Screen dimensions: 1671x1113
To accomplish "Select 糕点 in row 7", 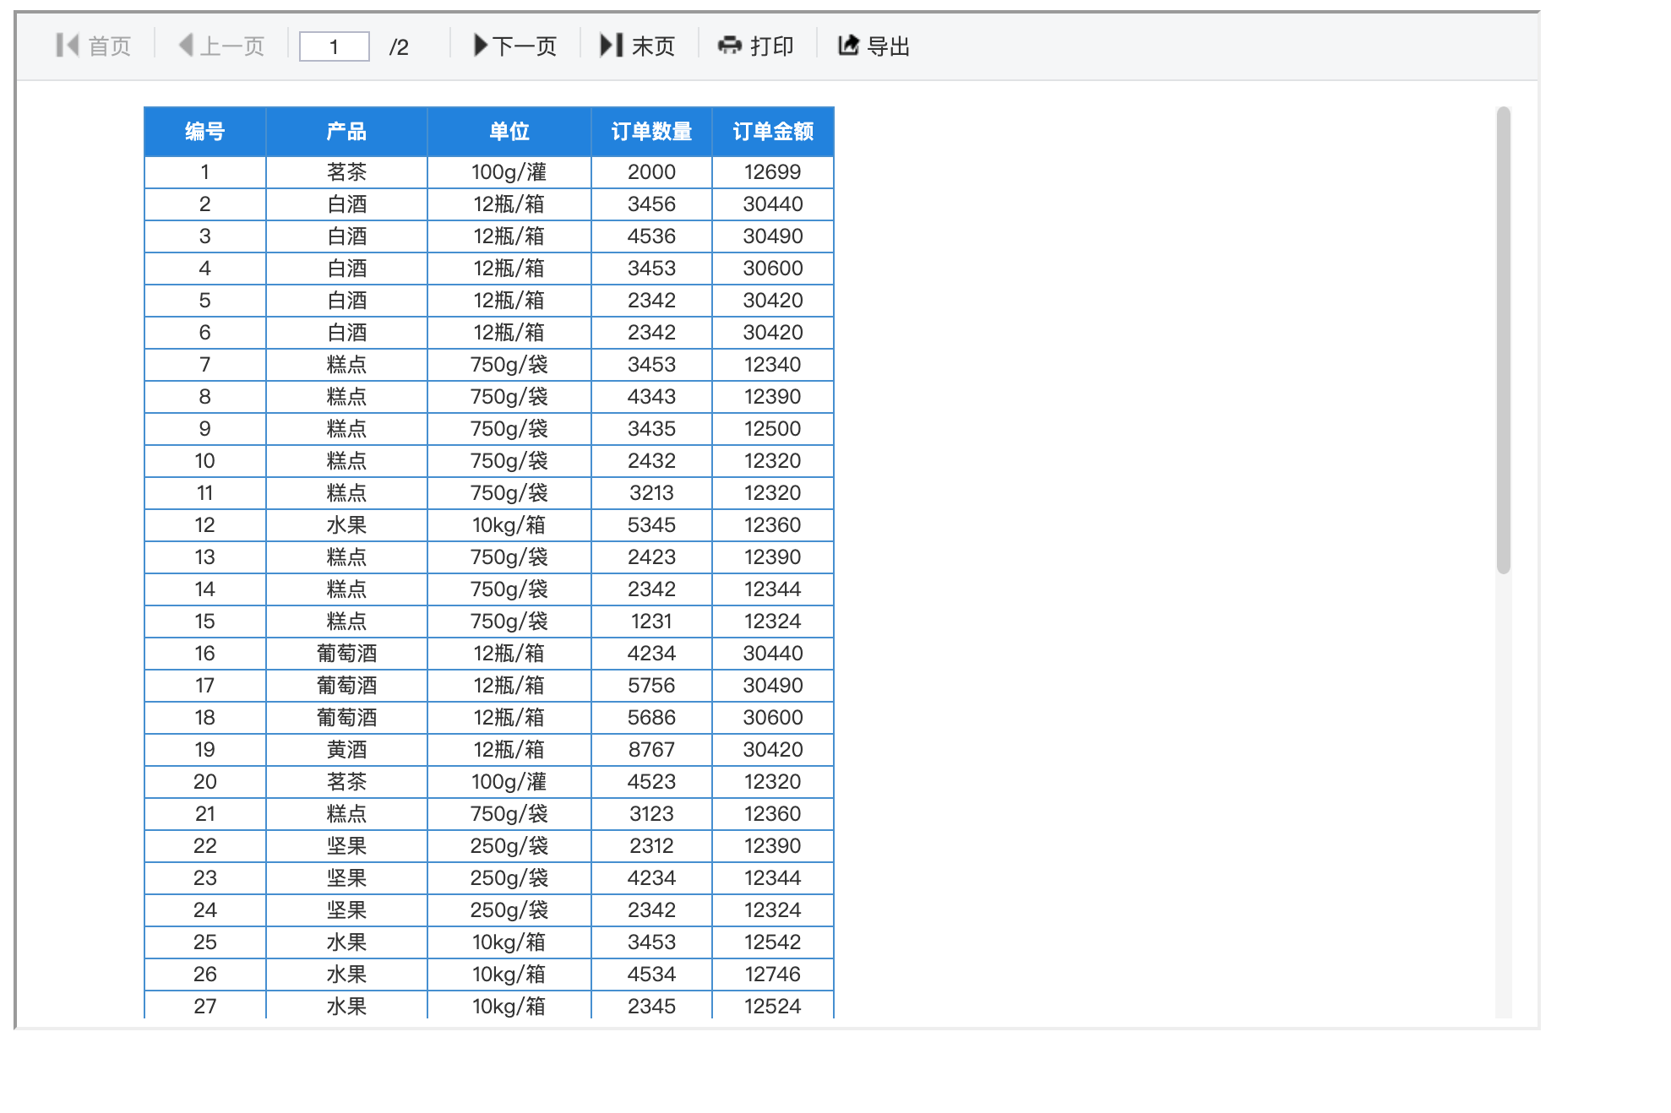I will pyautogui.click(x=346, y=365).
